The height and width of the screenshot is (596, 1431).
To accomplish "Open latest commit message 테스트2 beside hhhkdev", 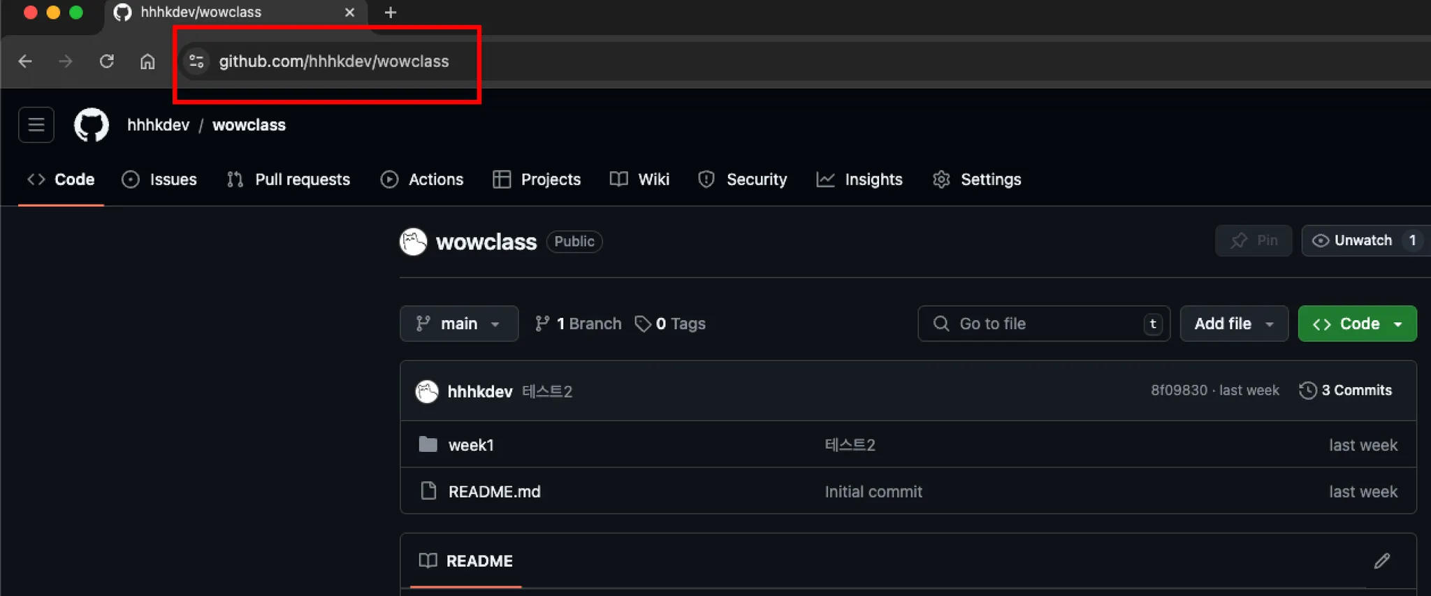I will tap(547, 391).
